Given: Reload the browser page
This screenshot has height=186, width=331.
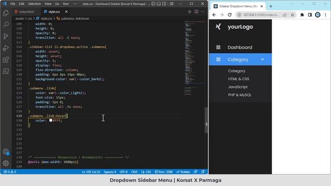Looking at the screenshot, I should [x=230, y=15].
